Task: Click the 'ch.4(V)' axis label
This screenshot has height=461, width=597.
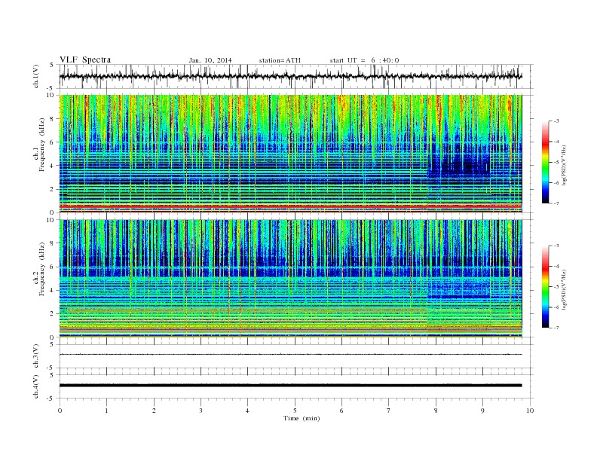Action: tap(36, 386)
